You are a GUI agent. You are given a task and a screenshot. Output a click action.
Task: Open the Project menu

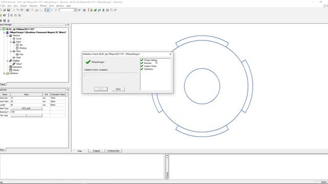[x=24, y=6]
